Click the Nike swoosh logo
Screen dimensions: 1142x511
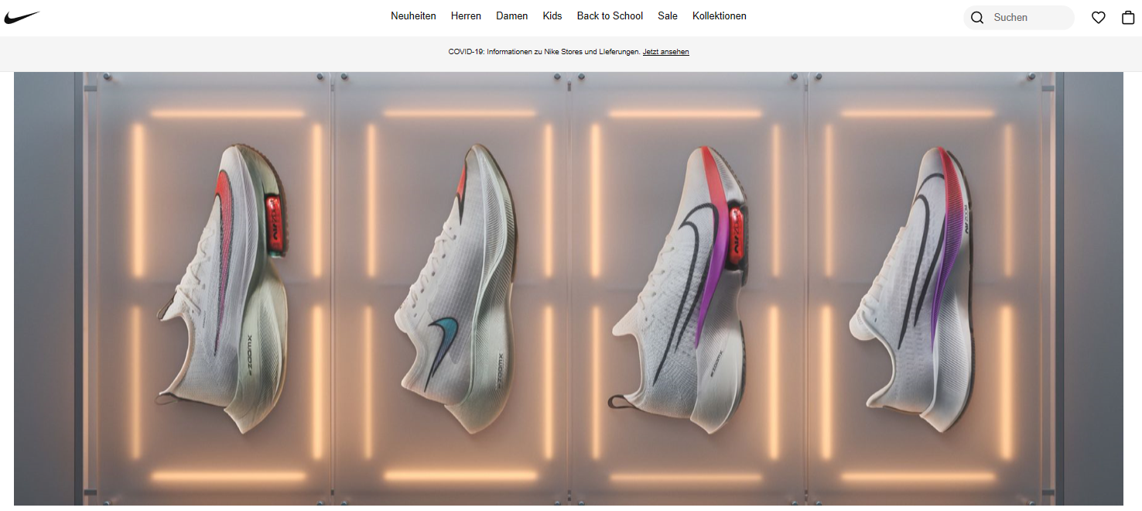tap(22, 17)
